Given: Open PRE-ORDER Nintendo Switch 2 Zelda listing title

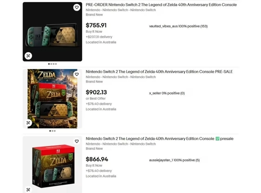Looking at the screenshot, I should coord(161,5).
